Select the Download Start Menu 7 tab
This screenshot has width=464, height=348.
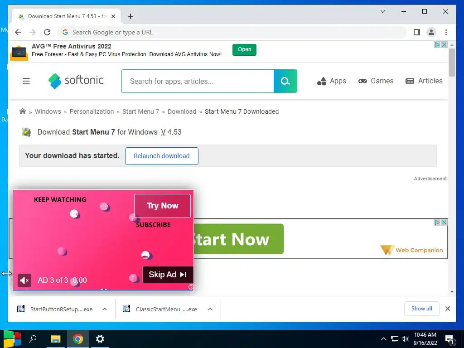tap(66, 16)
